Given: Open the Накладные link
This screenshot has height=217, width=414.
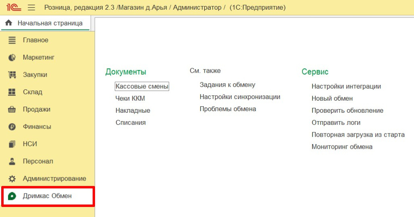Looking at the screenshot, I should tap(133, 110).
